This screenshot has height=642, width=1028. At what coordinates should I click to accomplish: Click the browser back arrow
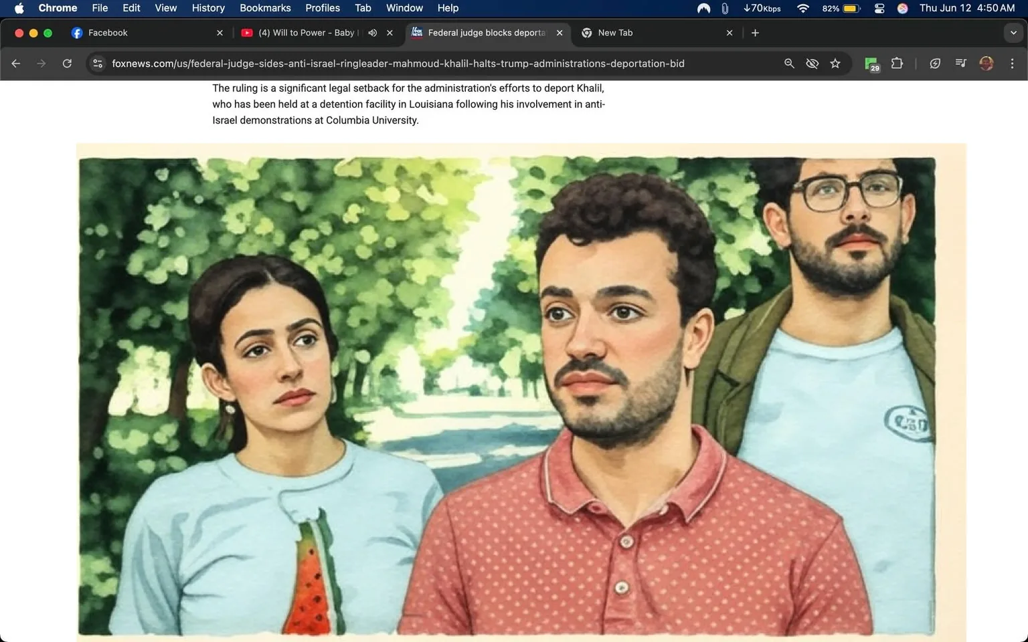pyautogui.click(x=16, y=64)
